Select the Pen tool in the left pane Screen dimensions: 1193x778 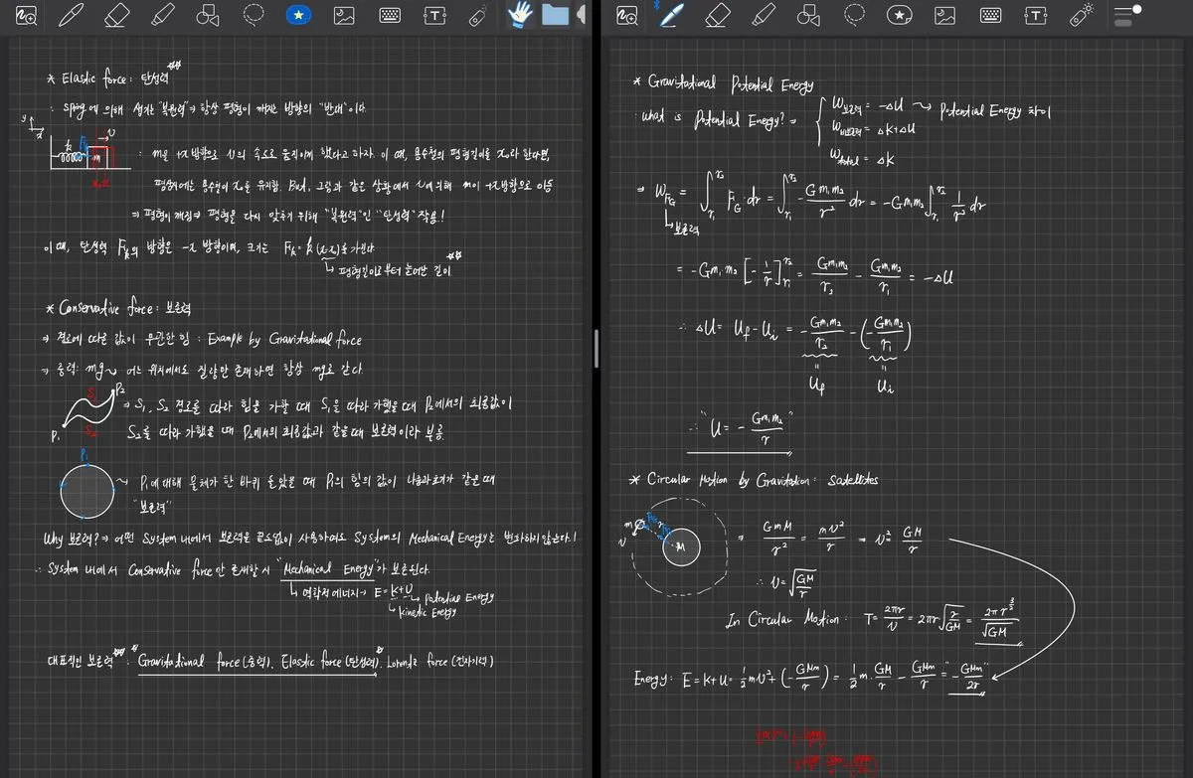(x=72, y=16)
